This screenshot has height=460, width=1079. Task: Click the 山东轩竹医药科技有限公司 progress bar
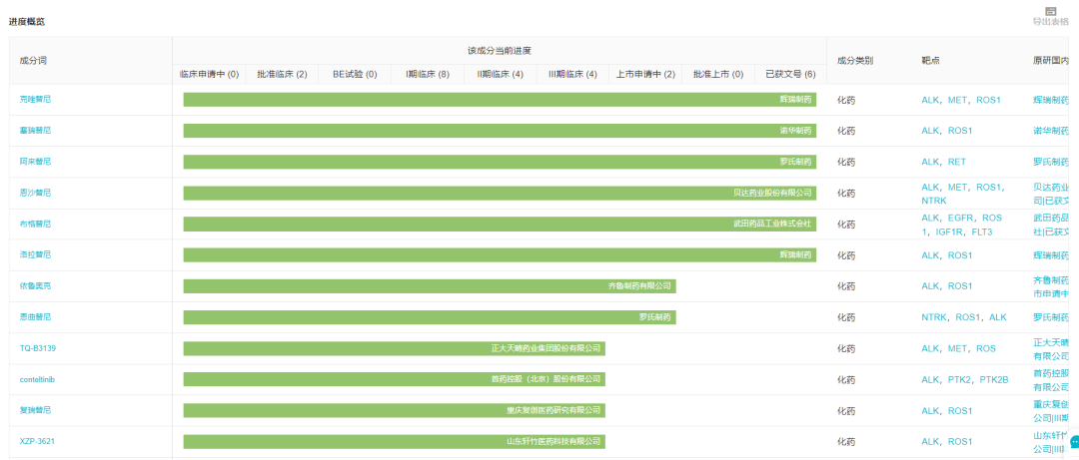(x=395, y=441)
